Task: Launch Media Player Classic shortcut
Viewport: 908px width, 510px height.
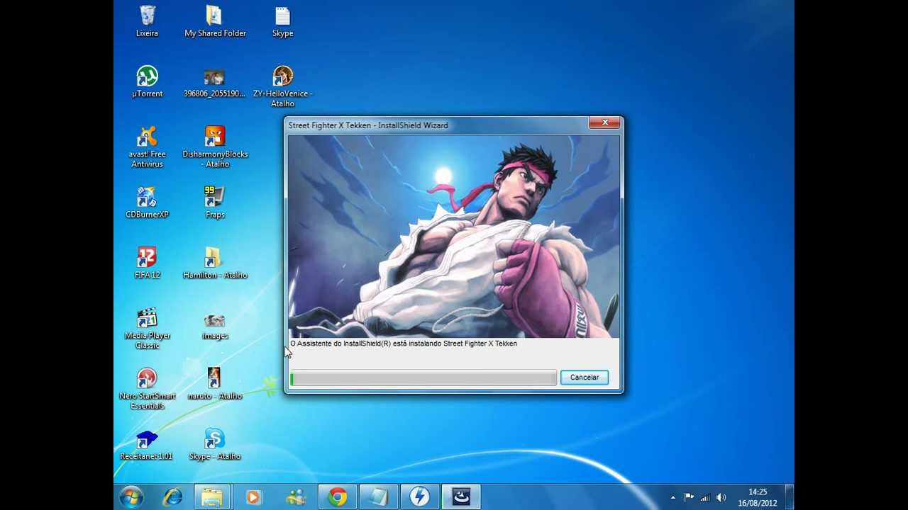Action: [147, 329]
